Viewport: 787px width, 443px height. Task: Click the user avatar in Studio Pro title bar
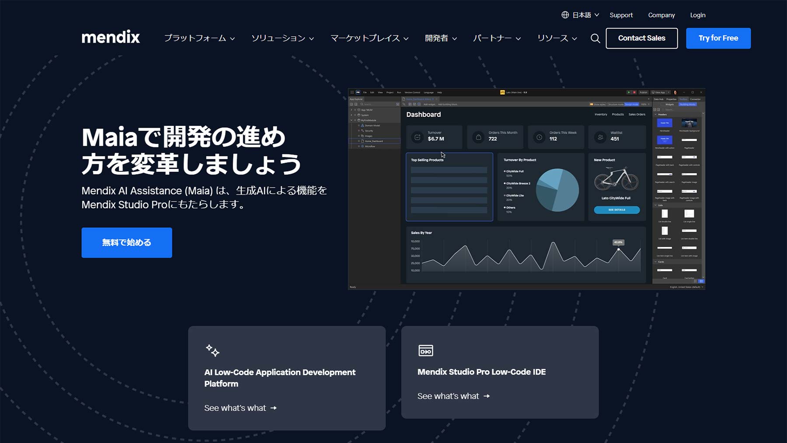click(675, 92)
